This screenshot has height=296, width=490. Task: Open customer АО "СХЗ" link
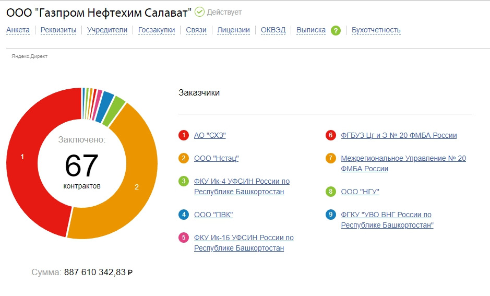tap(210, 135)
